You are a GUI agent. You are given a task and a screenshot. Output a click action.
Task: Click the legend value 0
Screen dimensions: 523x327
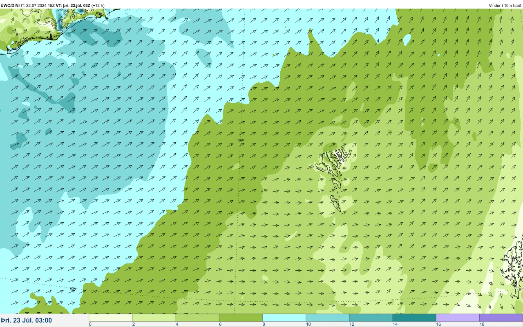tap(90, 325)
